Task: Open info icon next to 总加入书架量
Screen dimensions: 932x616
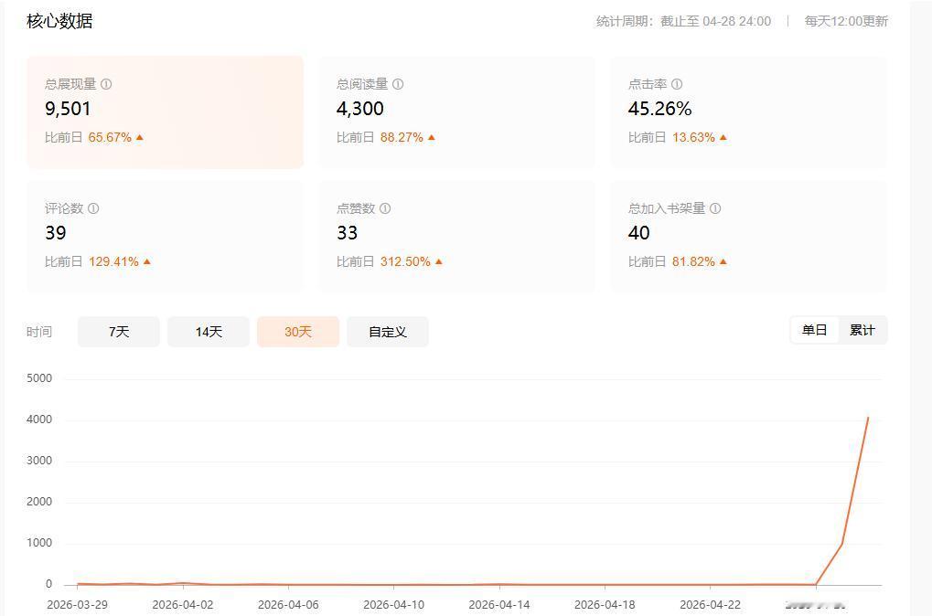Action: coord(715,208)
